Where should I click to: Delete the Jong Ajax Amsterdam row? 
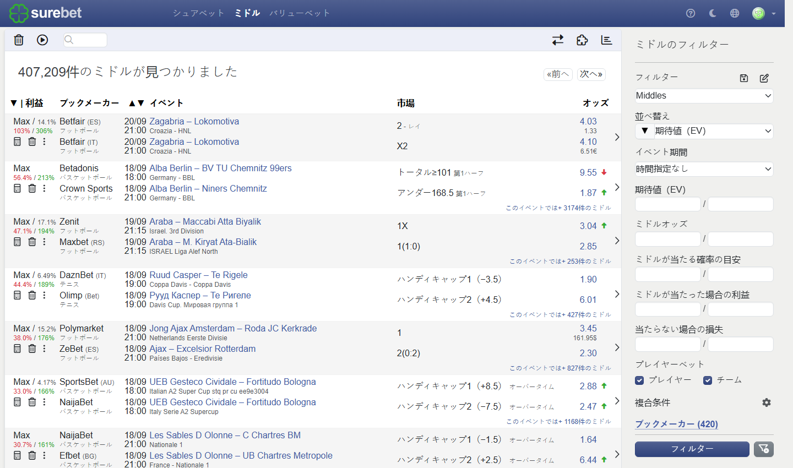coord(32,349)
